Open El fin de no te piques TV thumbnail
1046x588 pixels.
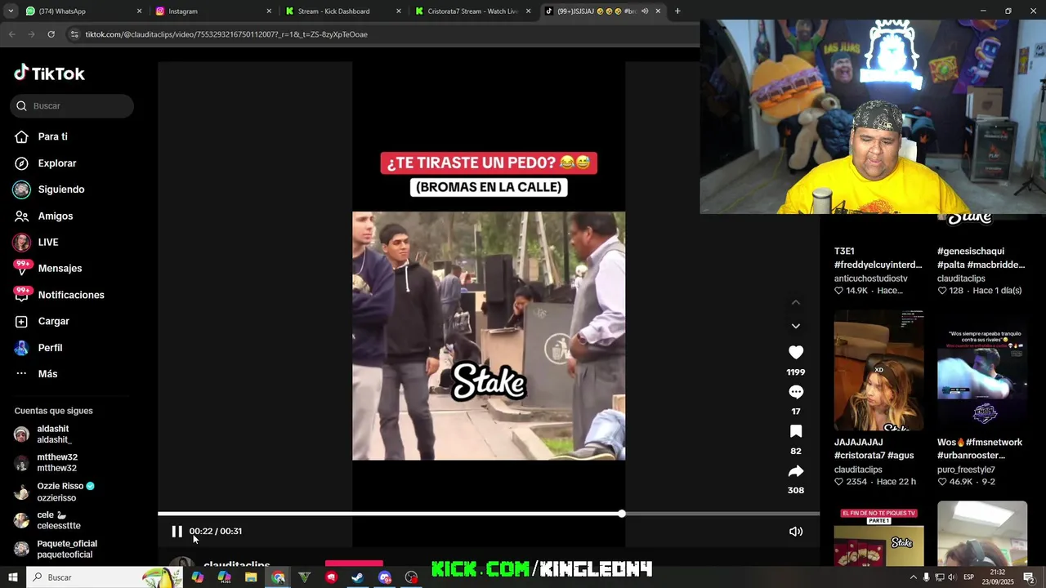click(x=878, y=534)
